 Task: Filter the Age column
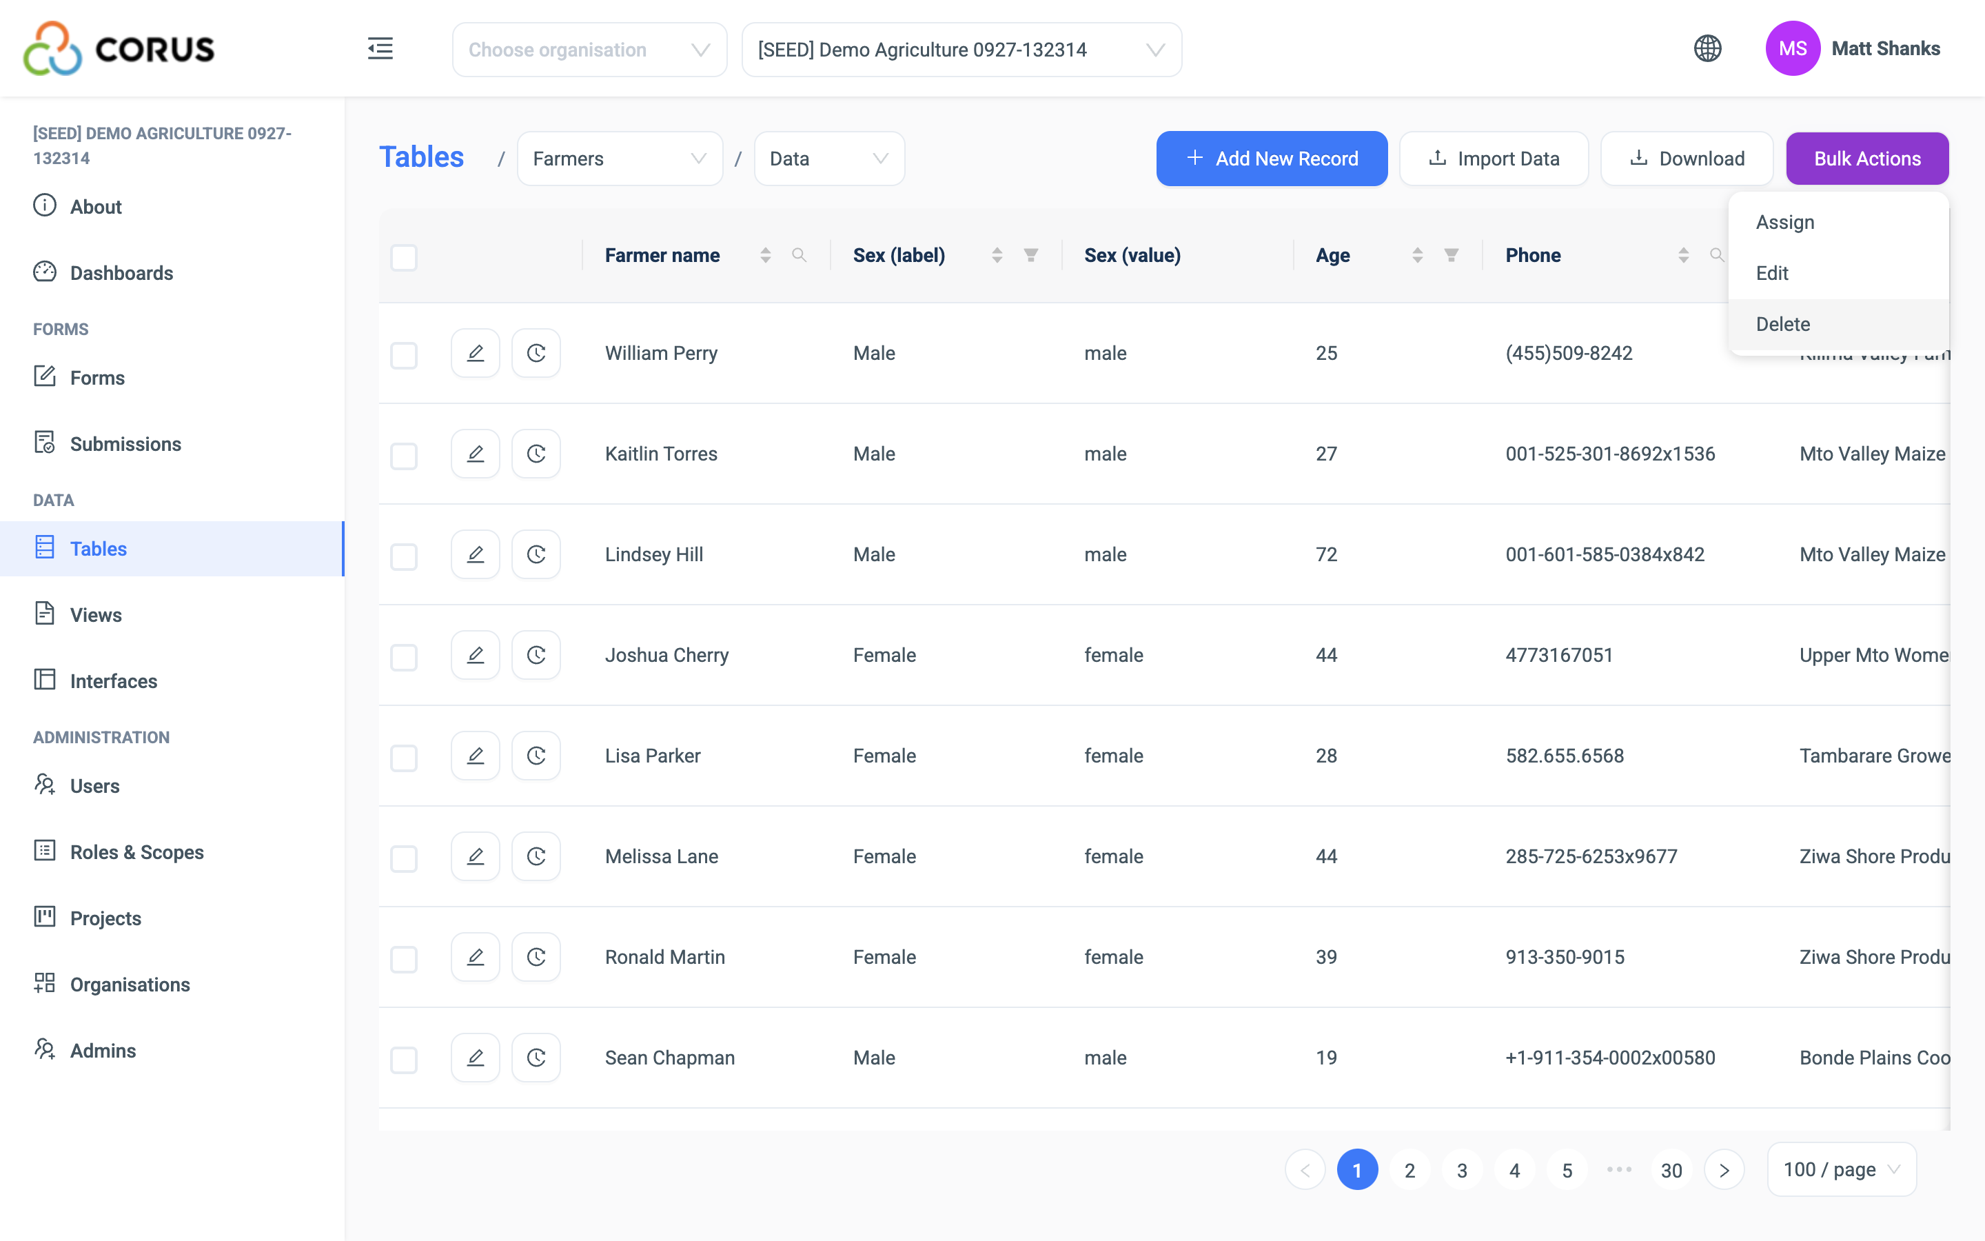click(x=1451, y=255)
